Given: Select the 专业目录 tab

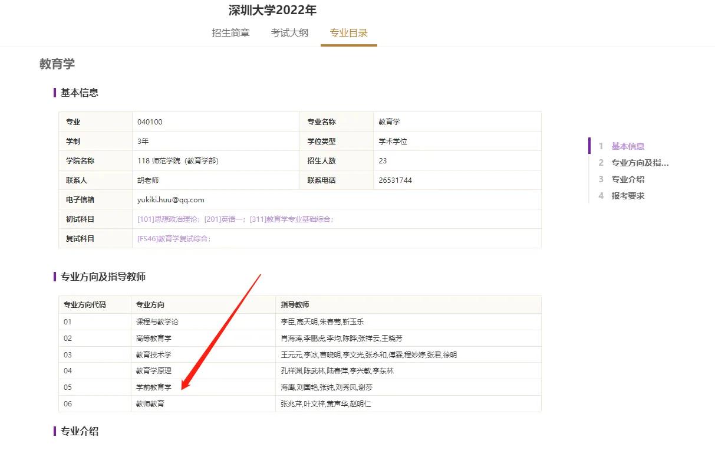Looking at the screenshot, I should (x=348, y=33).
